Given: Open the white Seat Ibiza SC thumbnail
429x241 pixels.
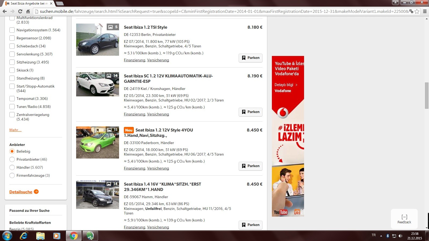Looking at the screenshot, I should click(x=97, y=84).
